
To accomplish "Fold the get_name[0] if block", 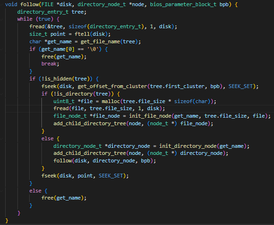I will (1, 49).
